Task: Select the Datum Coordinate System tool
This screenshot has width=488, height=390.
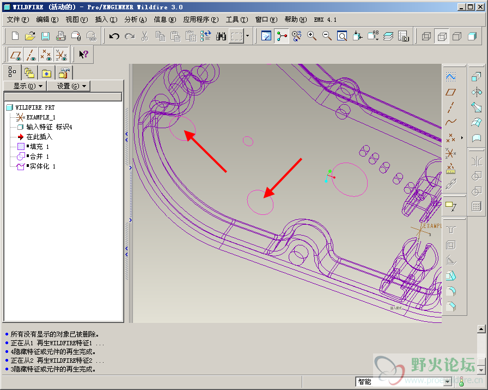Action: point(450,153)
